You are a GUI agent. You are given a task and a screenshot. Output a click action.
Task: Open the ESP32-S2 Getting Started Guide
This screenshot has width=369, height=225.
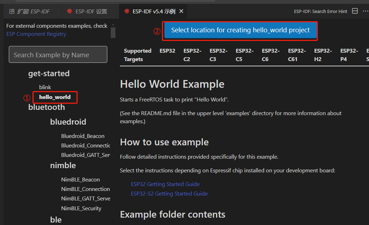169,193
